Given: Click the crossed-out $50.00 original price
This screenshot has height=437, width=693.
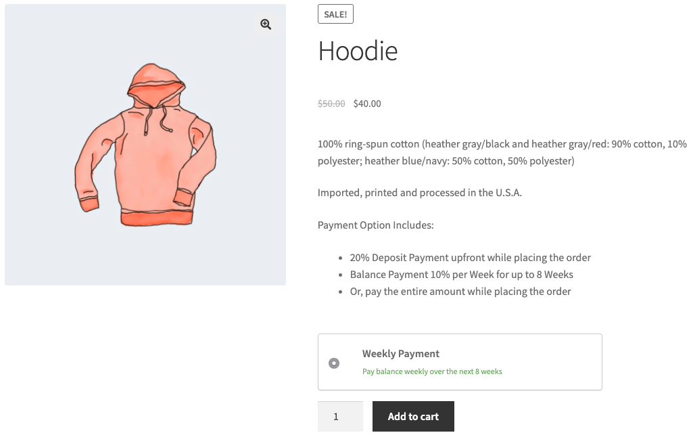Looking at the screenshot, I should [331, 103].
